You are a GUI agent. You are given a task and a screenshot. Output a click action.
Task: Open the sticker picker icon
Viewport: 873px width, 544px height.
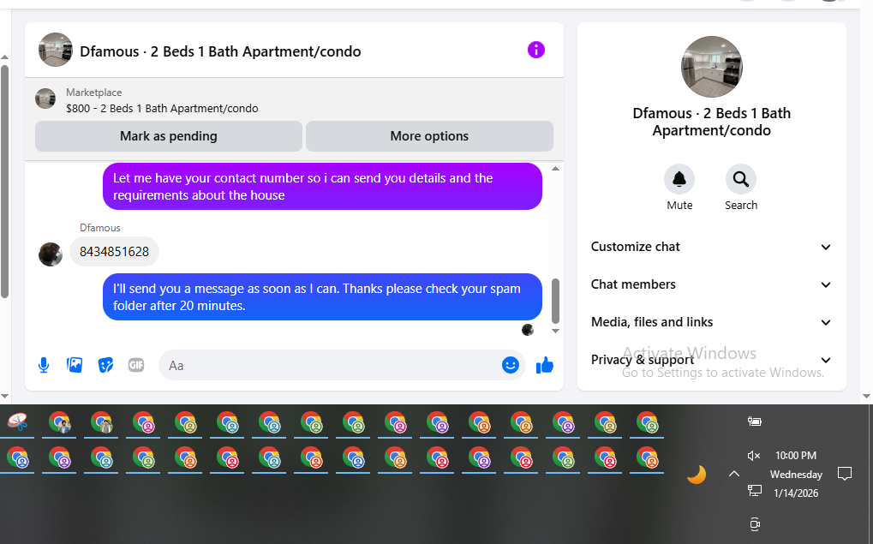105,365
